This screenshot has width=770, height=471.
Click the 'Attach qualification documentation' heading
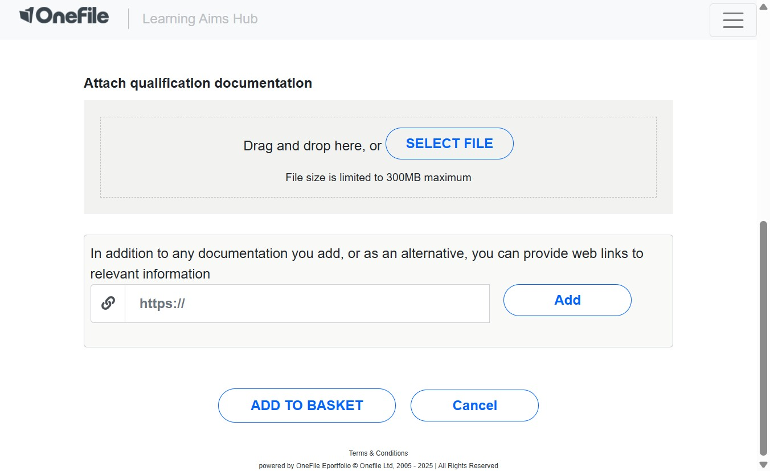point(198,83)
